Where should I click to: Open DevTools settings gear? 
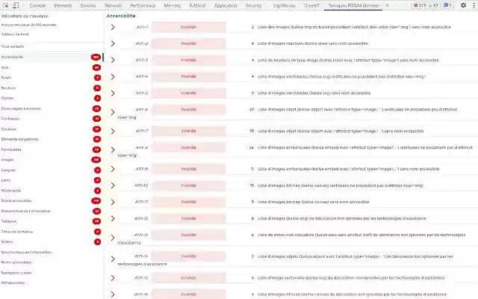coord(463,5)
